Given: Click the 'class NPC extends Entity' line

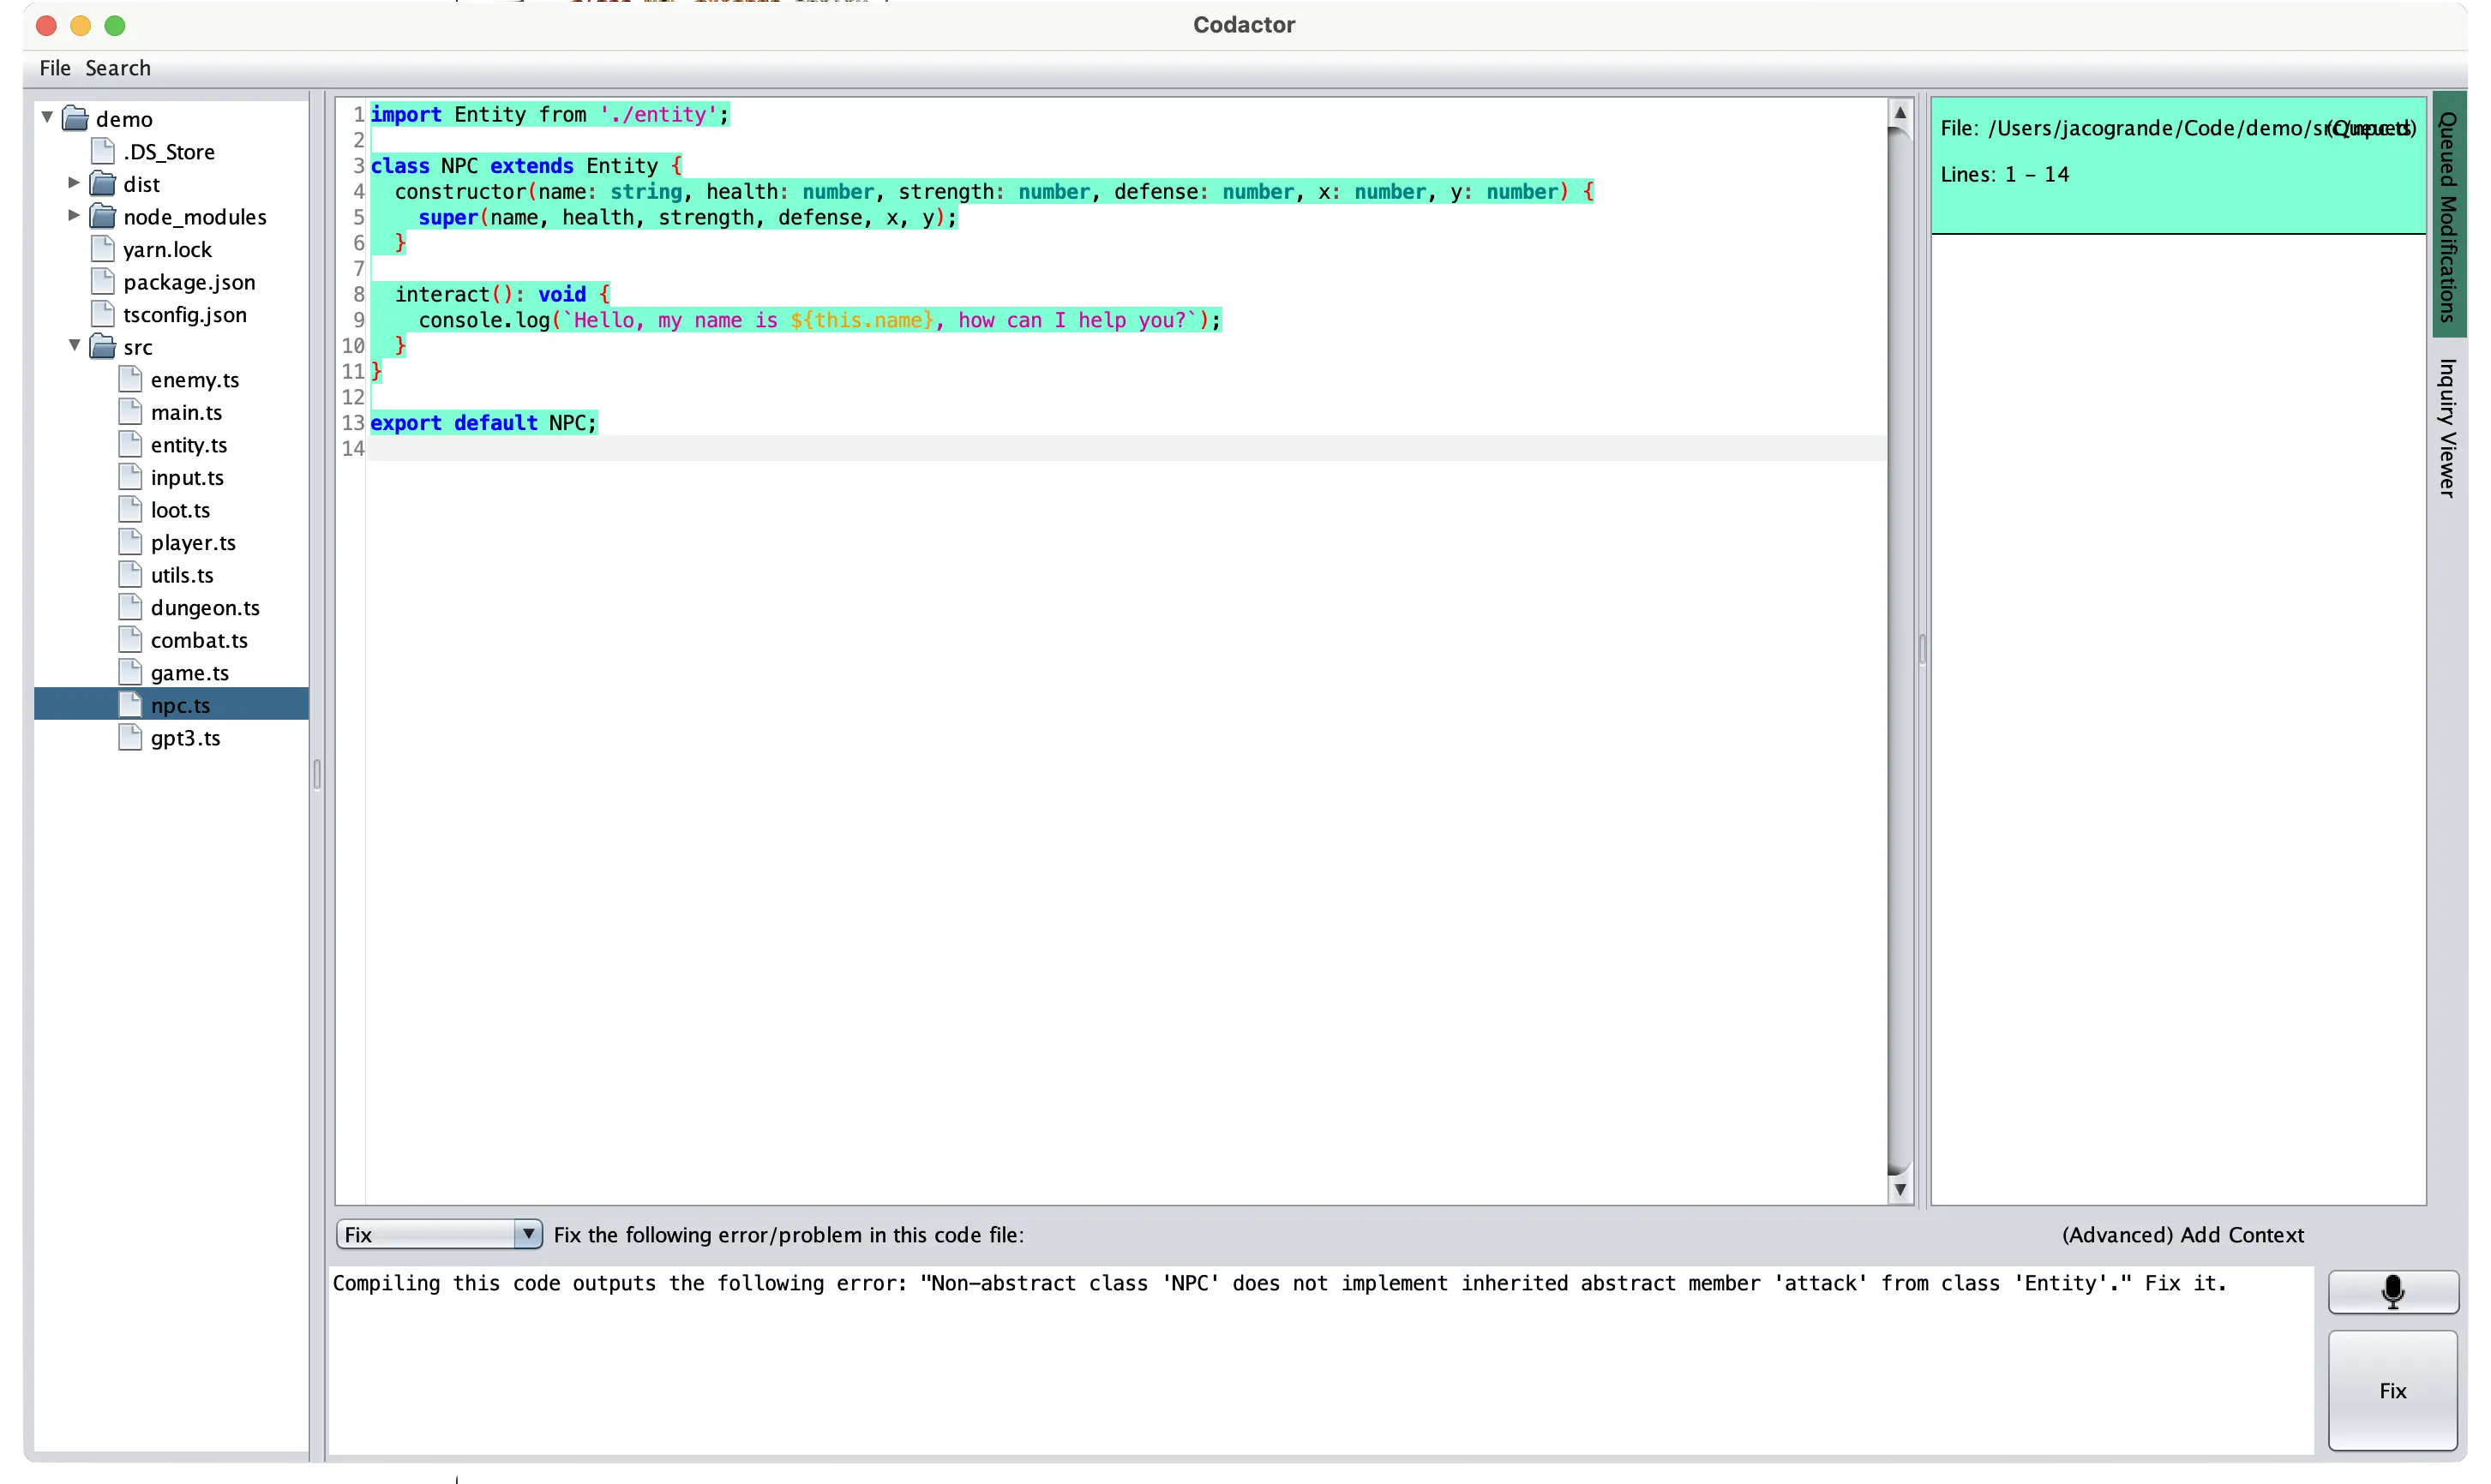Looking at the screenshot, I should [526, 166].
